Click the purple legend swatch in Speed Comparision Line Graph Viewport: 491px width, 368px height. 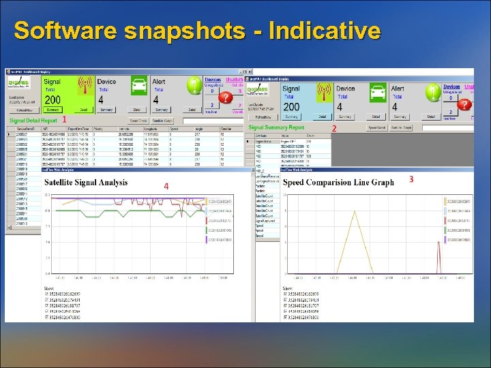click(445, 240)
